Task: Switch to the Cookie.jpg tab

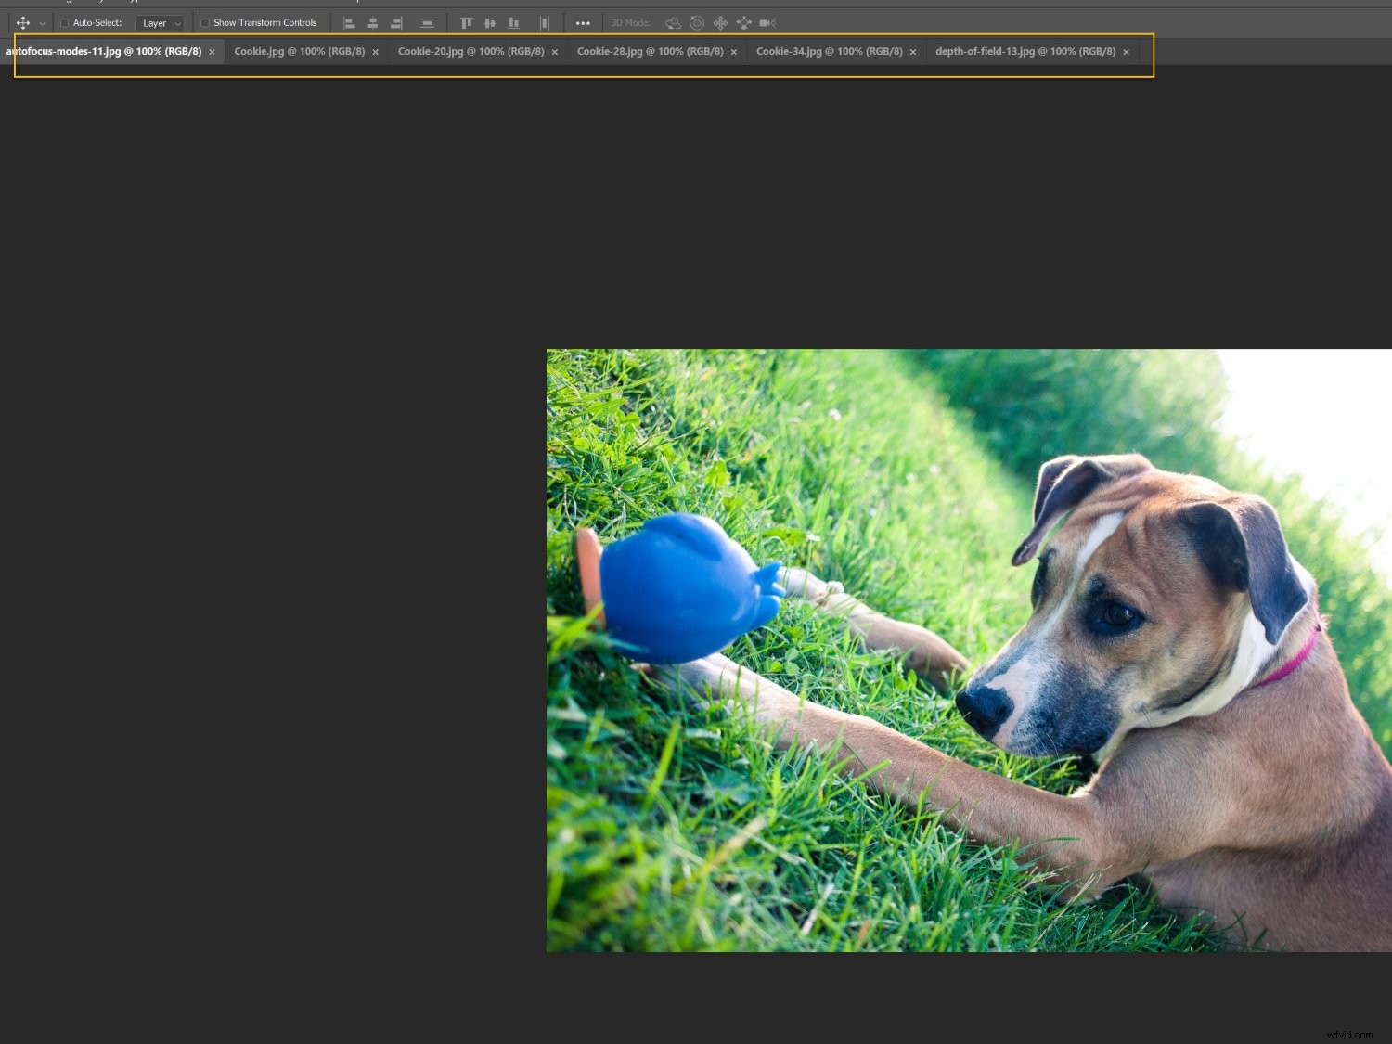Action: (x=297, y=51)
